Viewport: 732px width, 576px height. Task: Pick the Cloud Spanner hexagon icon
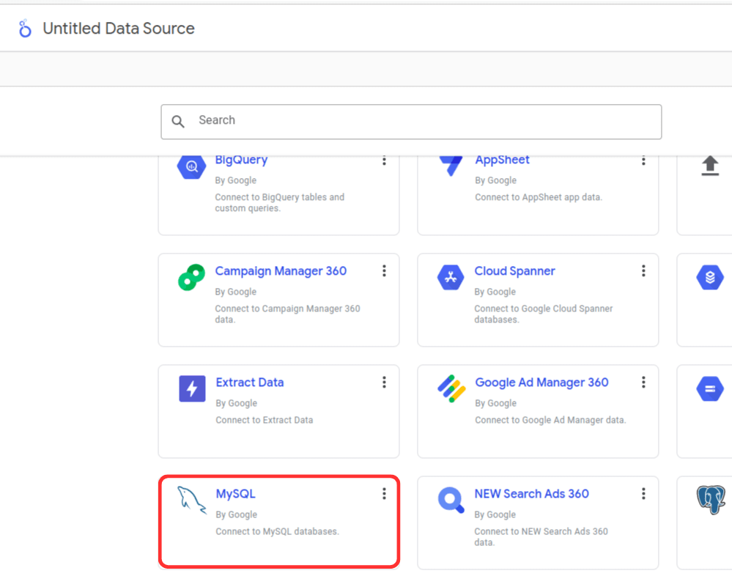click(451, 278)
